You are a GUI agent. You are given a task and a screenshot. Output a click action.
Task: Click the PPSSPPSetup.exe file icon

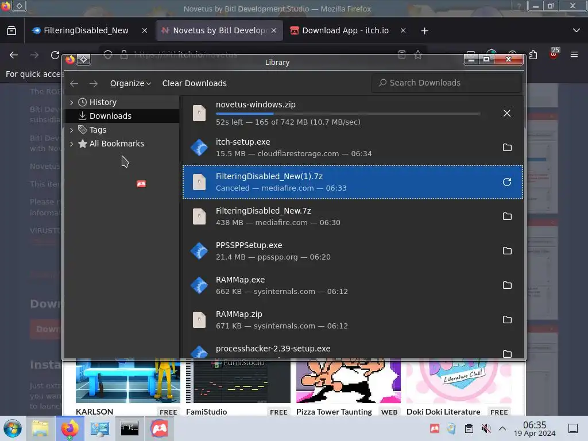(199, 251)
